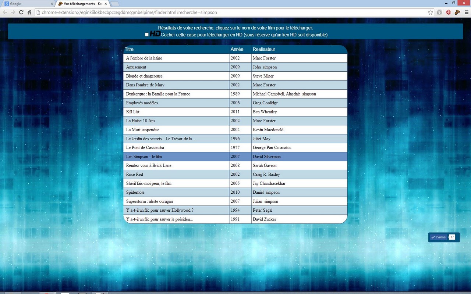Open the gray hand extension icon
471x294 pixels.
(439, 12)
